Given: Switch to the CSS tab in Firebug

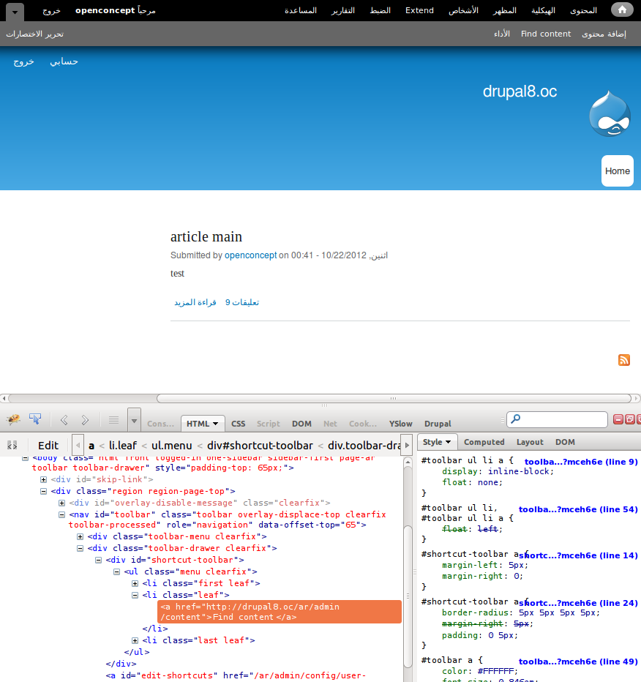Looking at the screenshot, I should 238,424.
